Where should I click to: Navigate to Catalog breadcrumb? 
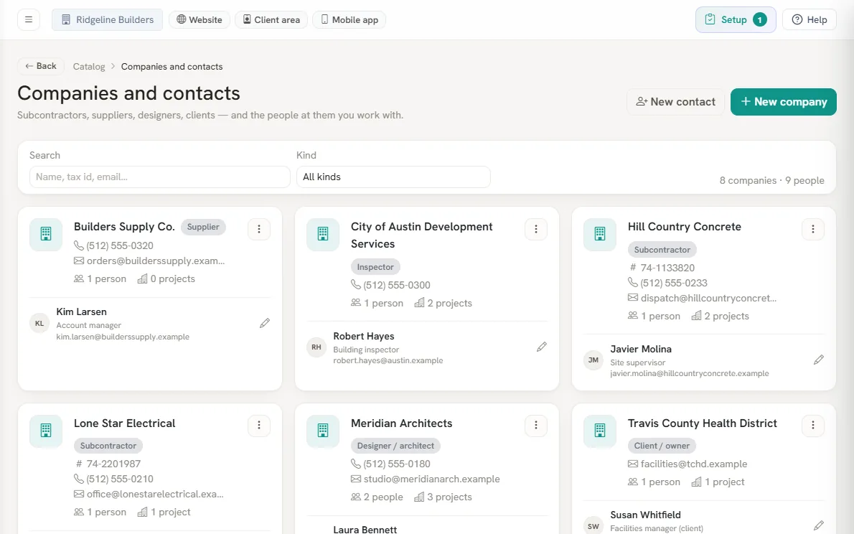pyautogui.click(x=89, y=67)
